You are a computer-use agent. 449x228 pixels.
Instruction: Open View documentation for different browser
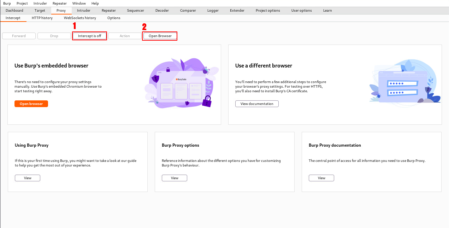pos(257,104)
